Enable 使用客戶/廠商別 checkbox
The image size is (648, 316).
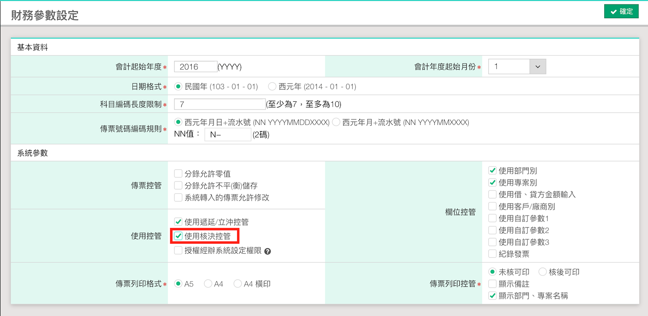[493, 207]
